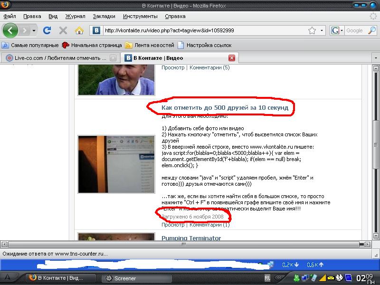Open the back/forward history dropdown arrow

(x=34, y=30)
